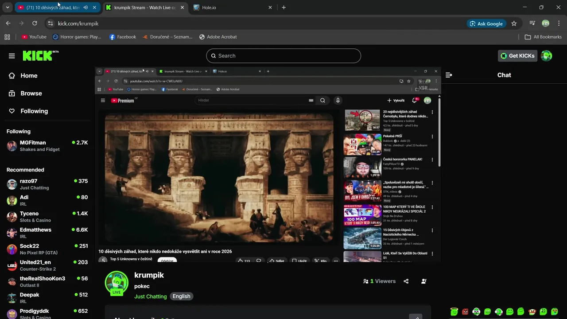Open the recommended channel Tyceno
Image resolution: width=567 pixels, height=319 pixels.
(x=47, y=217)
